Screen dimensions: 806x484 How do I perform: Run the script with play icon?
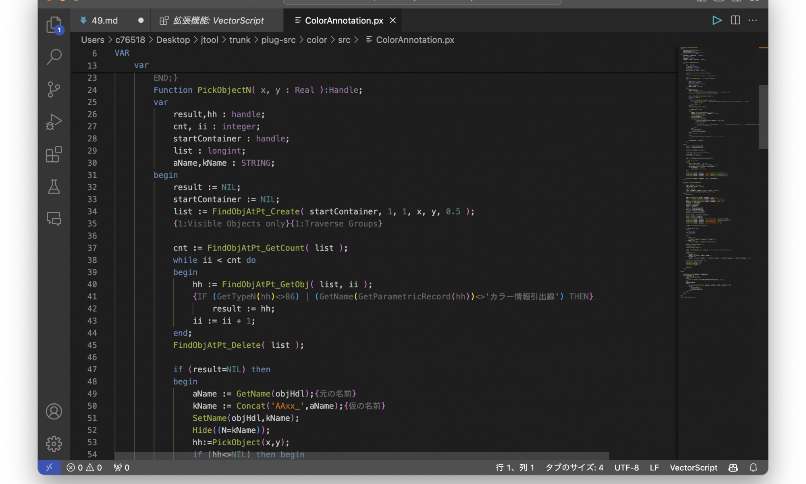pos(717,20)
